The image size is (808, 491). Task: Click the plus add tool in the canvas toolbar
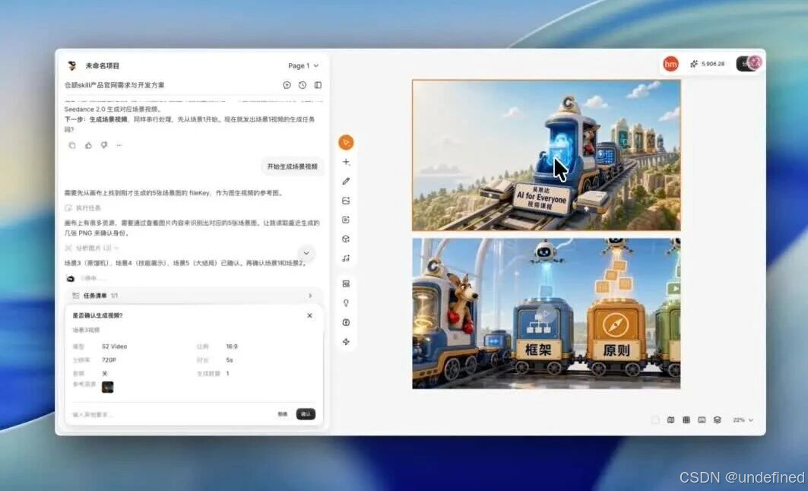347,162
